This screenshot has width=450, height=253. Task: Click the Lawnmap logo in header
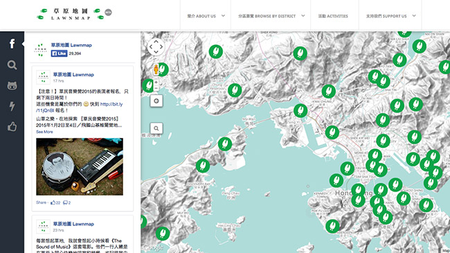click(x=74, y=14)
